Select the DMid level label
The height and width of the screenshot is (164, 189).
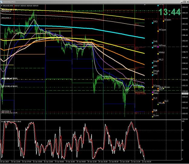coord(156,93)
